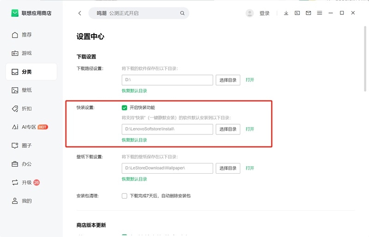This screenshot has width=369, height=237.
Task: Click the search magnifier icon
Action: point(182,13)
